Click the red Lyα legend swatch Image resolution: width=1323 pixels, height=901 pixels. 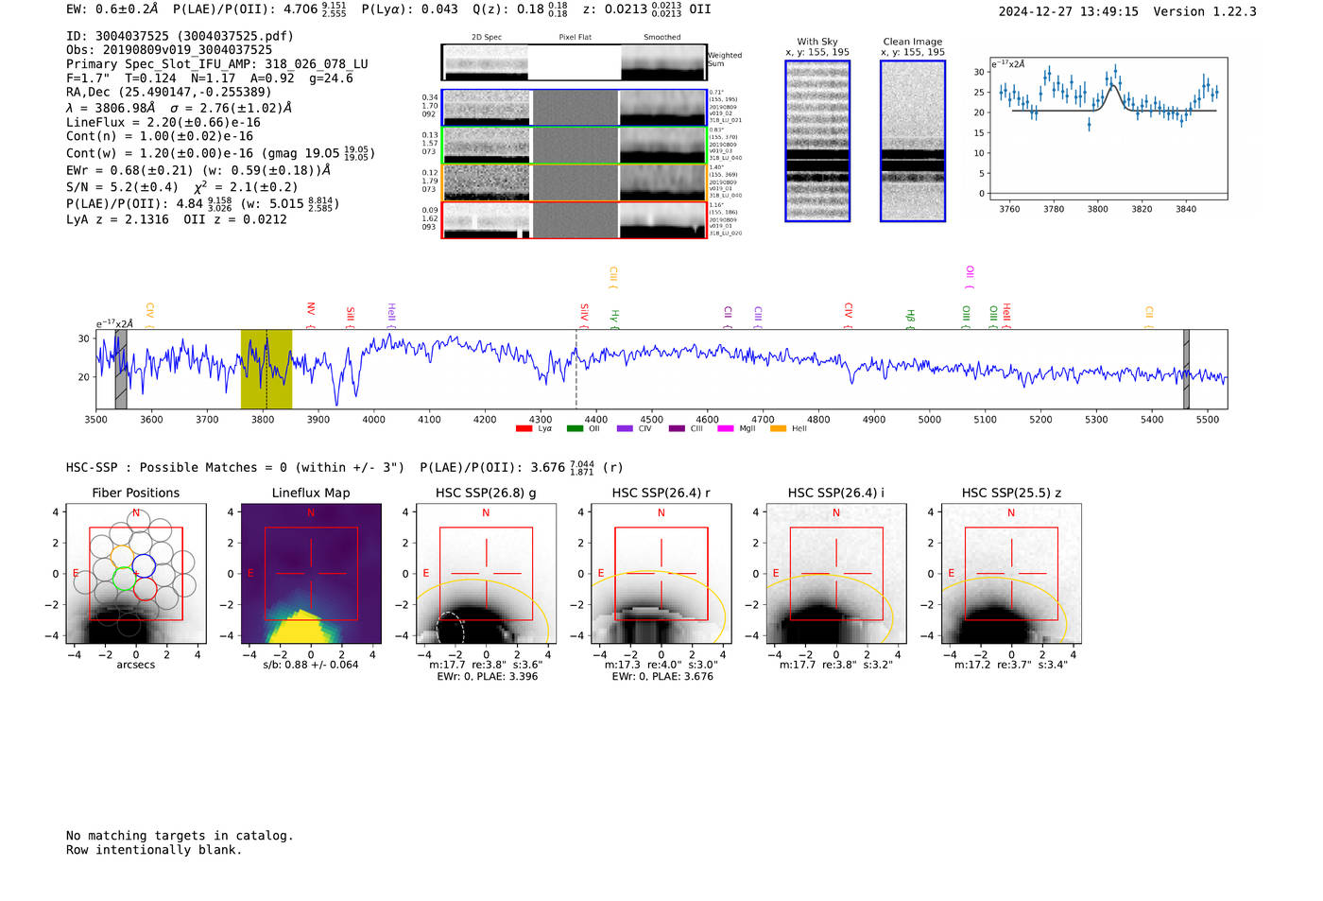(524, 429)
